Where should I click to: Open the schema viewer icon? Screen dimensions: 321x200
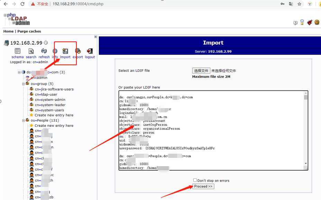(x=17, y=51)
